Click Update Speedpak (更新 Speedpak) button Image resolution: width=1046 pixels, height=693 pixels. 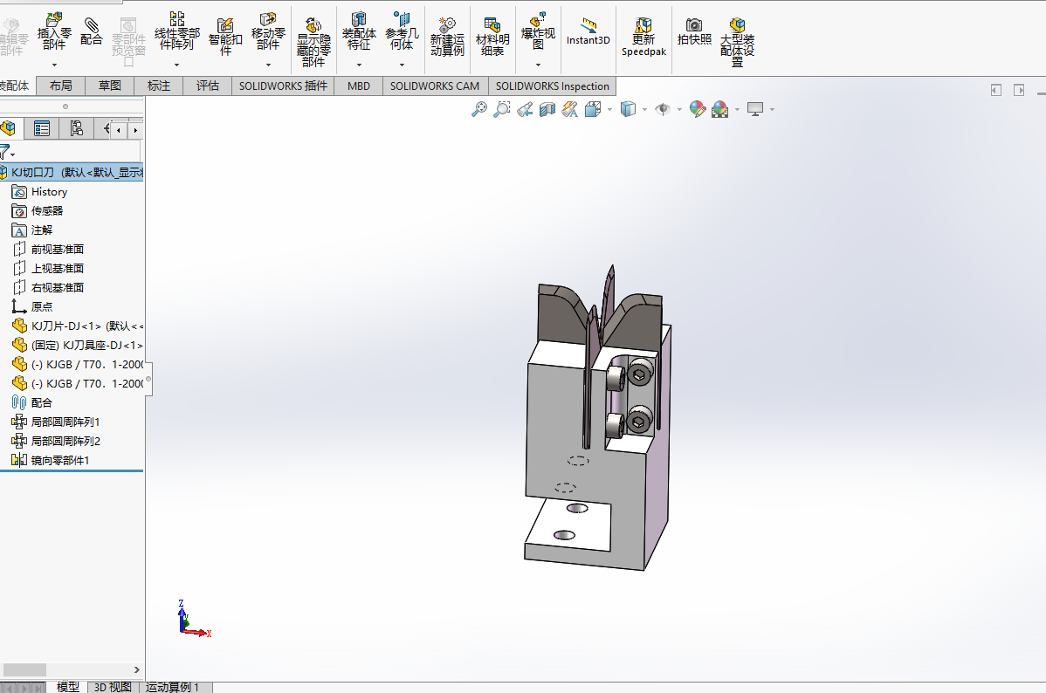tap(643, 38)
